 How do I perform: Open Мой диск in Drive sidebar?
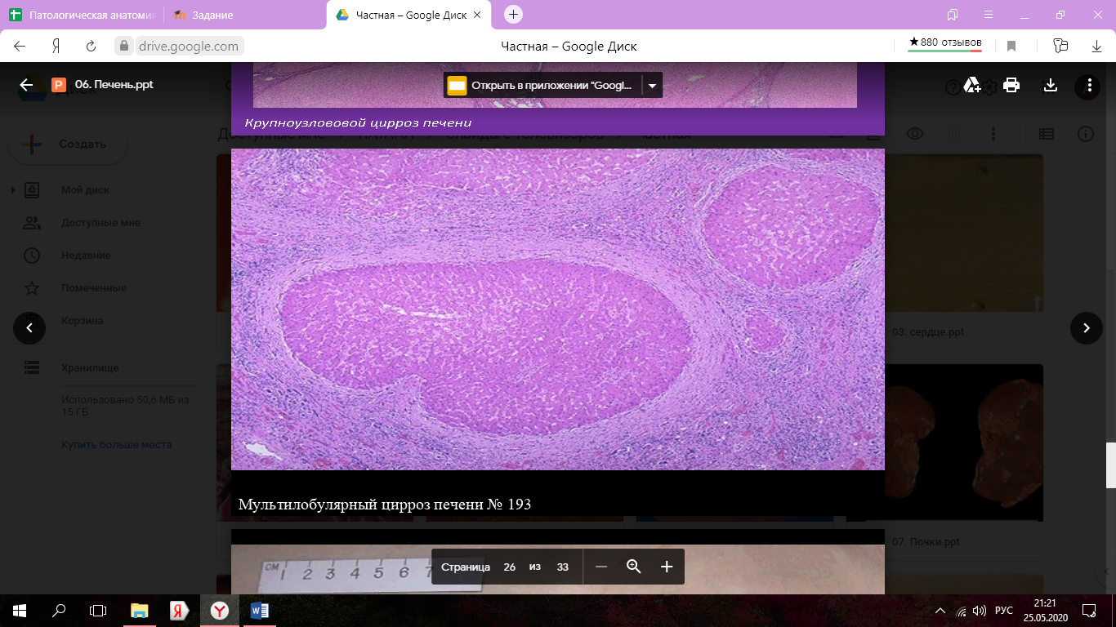pyautogui.click(x=85, y=190)
